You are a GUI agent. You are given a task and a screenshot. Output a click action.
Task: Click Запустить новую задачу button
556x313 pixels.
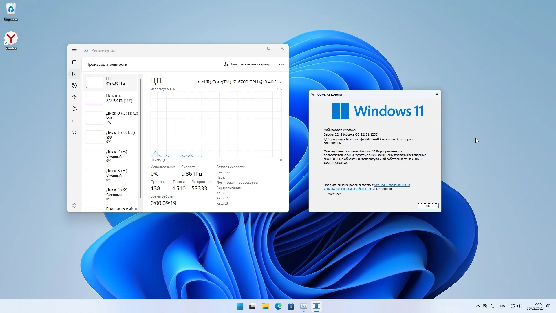coord(246,64)
